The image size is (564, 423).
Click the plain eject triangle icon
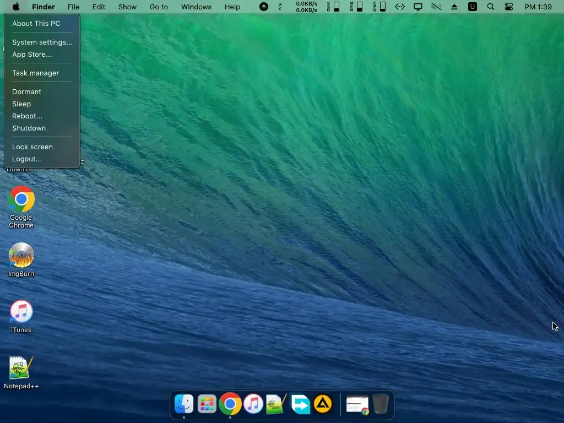click(x=454, y=7)
